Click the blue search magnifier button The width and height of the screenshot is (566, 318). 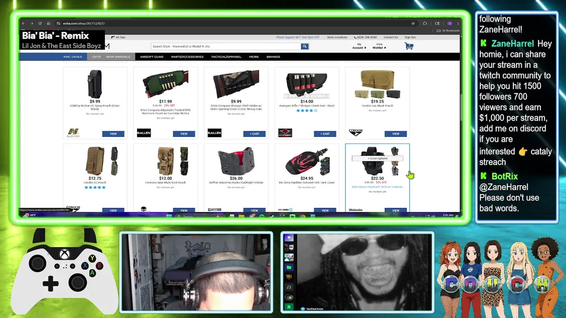coord(304,46)
